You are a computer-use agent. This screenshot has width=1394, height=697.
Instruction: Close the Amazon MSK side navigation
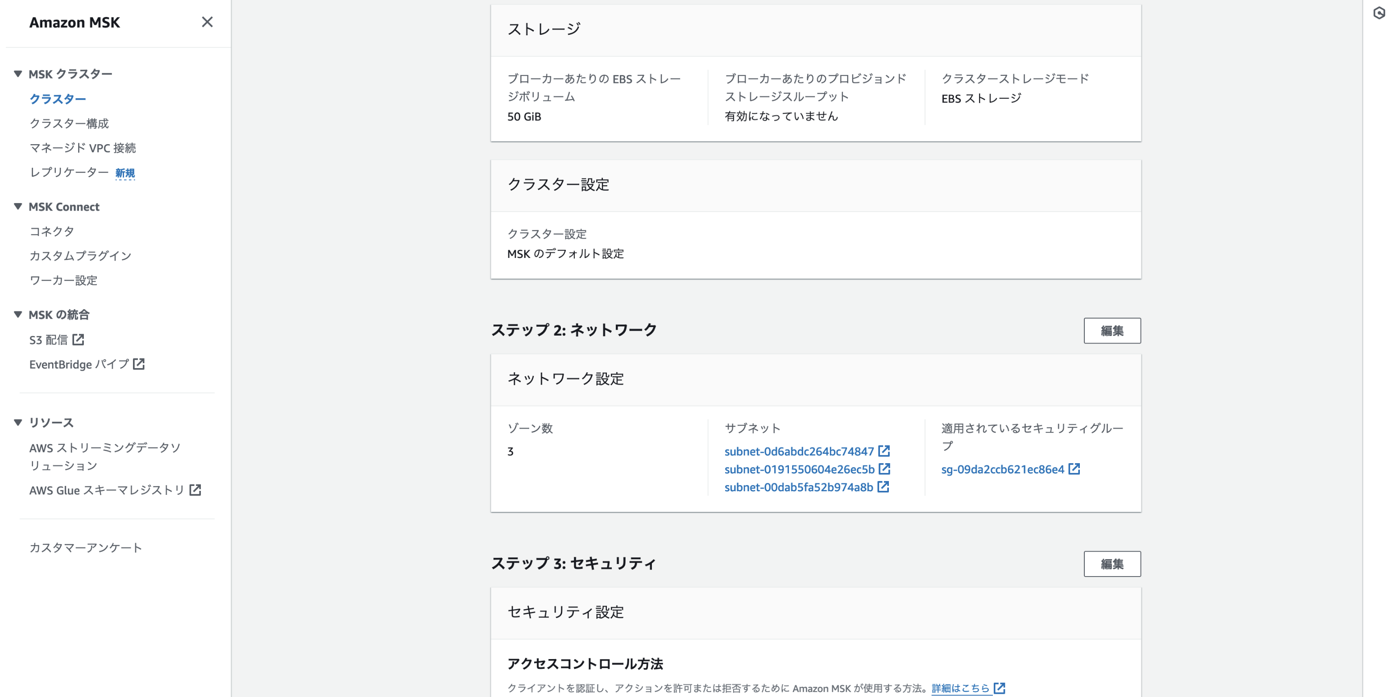point(207,22)
